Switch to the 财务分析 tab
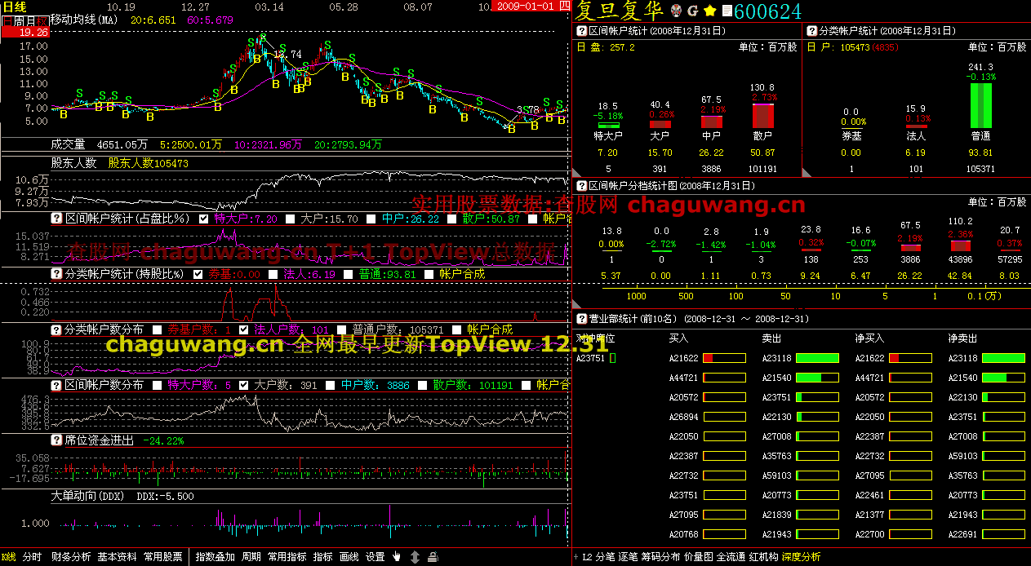Screen dimensions: 1031x566 tap(71, 557)
